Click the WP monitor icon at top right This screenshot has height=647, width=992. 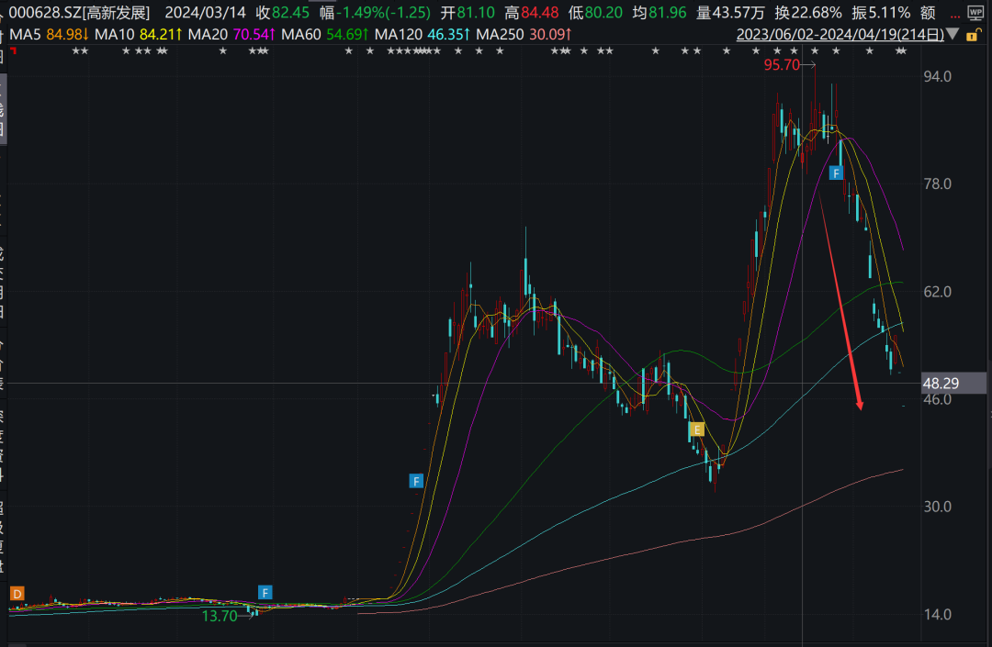pyautogui.click(x=975, y=13)
